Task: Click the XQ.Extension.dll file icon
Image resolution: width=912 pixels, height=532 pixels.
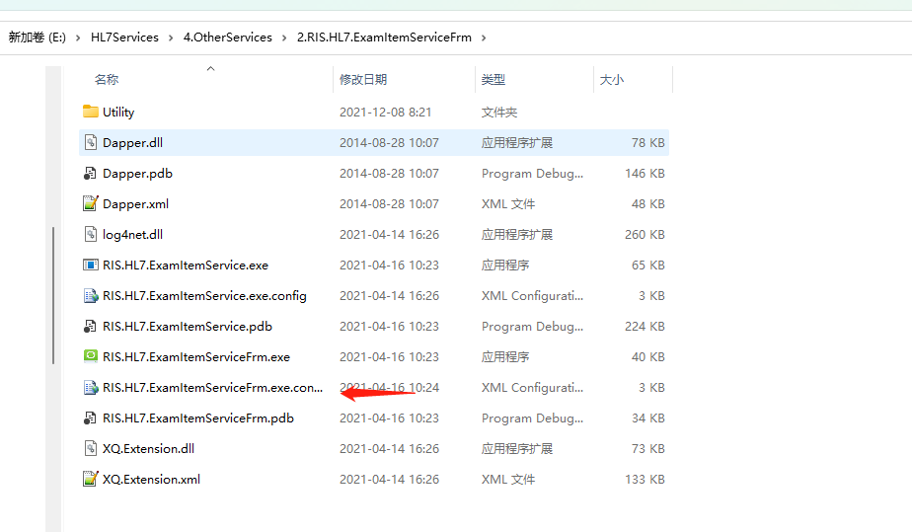Action: 90,448
